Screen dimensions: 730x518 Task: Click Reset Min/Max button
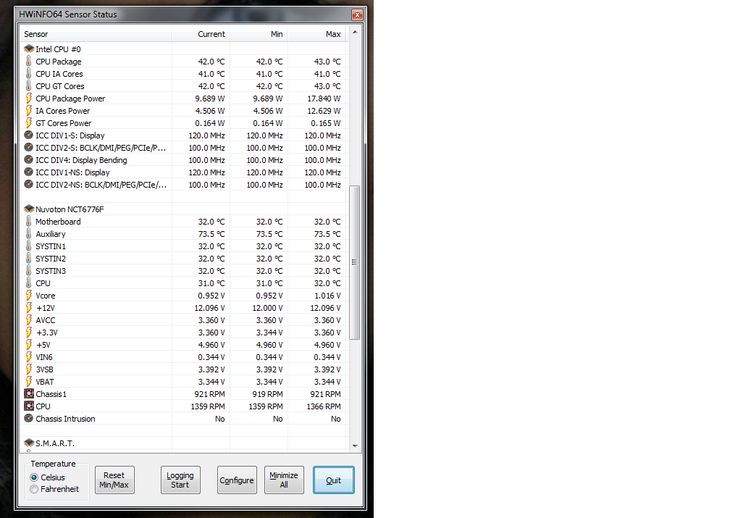tap(114, 480)
